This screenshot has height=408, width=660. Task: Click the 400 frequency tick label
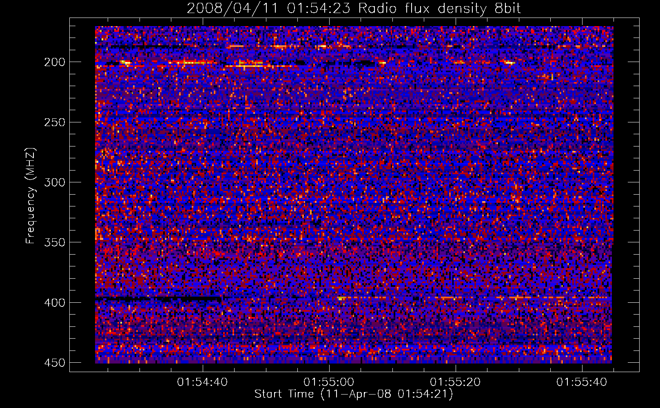click(55, 302)
